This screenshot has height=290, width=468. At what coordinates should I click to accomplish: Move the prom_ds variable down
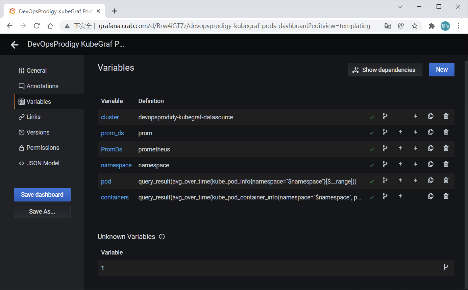click(x=416, y=132)
